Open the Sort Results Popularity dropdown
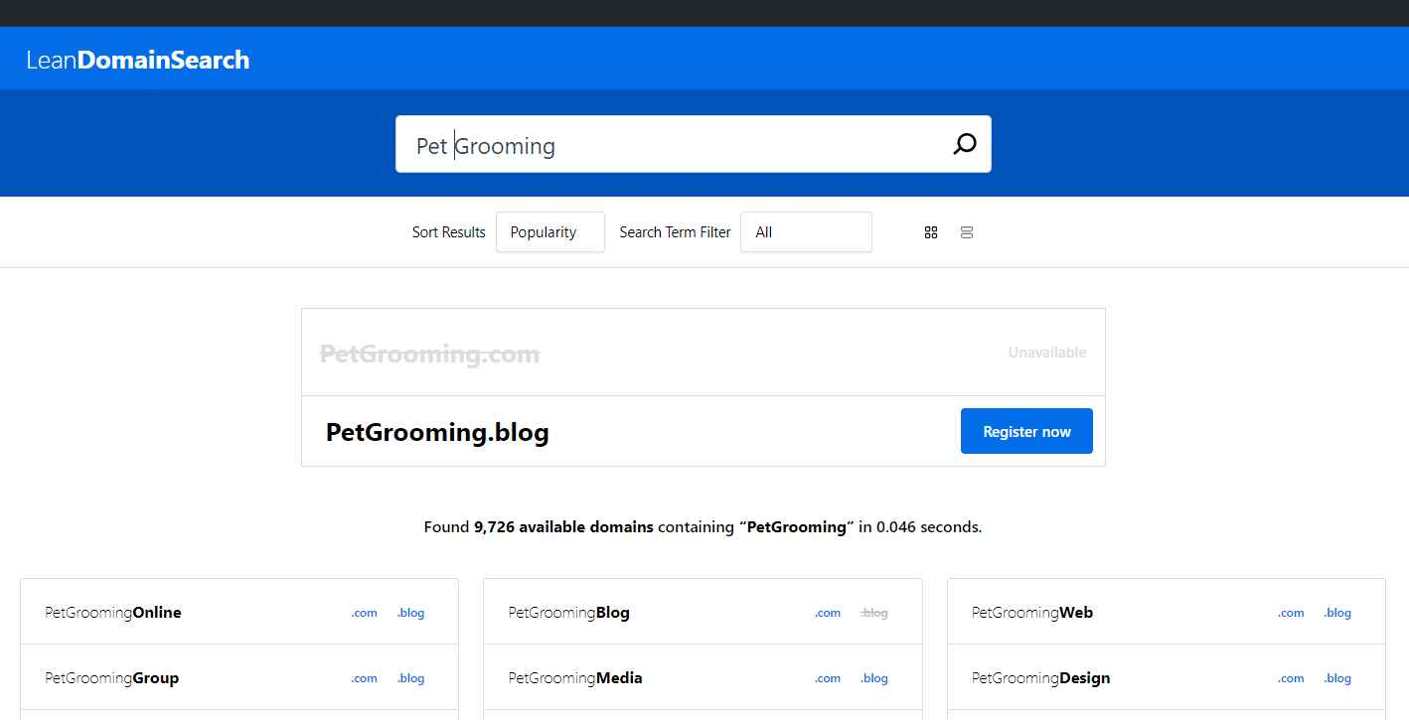Viewport: 1409px width, 720px height. click(549, 232)
